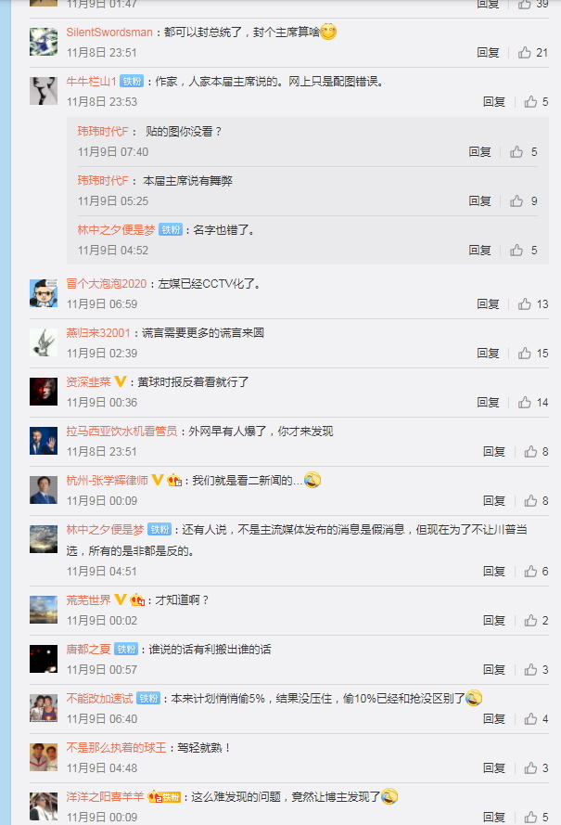Like 玮玮时代F's reply 本届主席说有舞弊
This screenshot has width=561, height=825.
coord(516,201)
